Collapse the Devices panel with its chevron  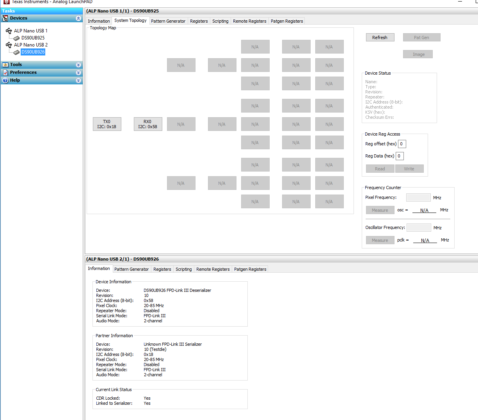click(78, 18)
